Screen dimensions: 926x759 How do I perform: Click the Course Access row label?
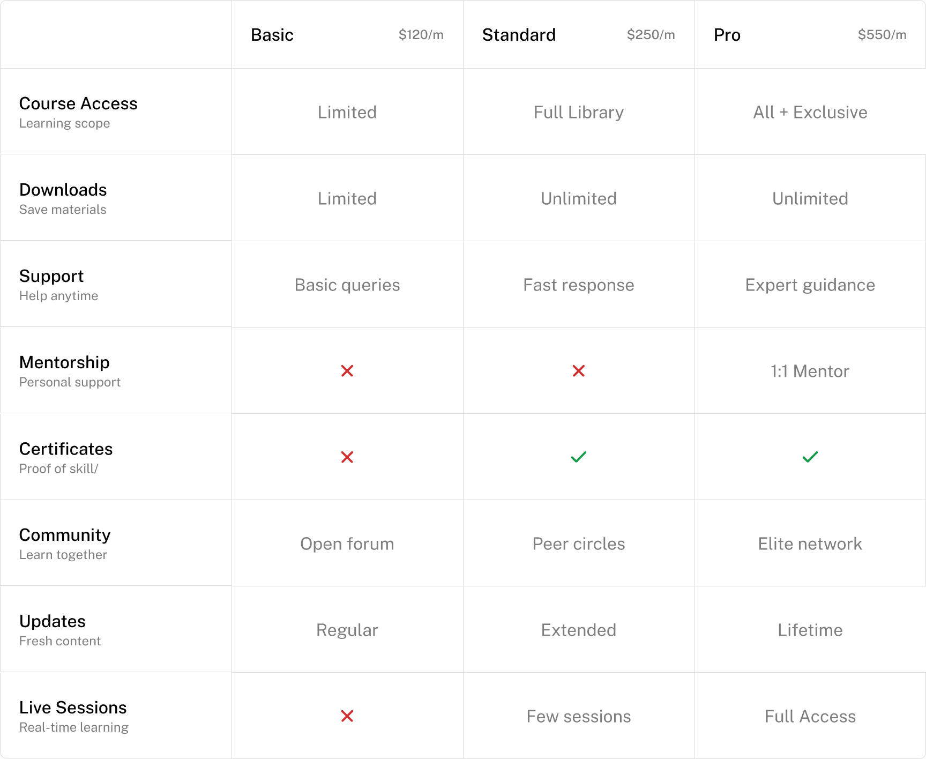(78, 103)
